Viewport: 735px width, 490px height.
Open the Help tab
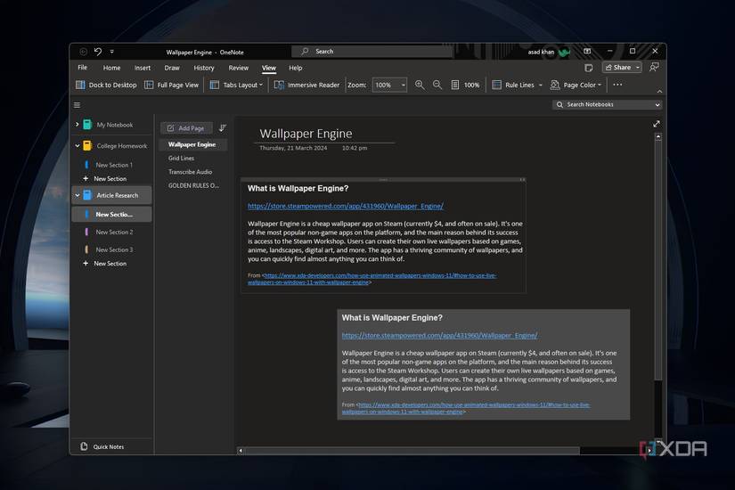[x=295, y=68]
